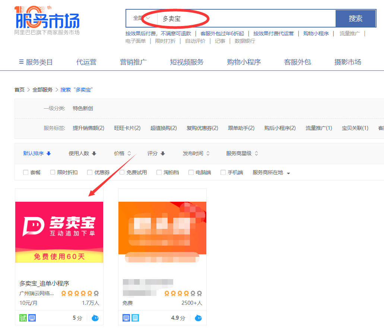Sort results by 发布时间

pyautogui.click(x=193, y=153)
